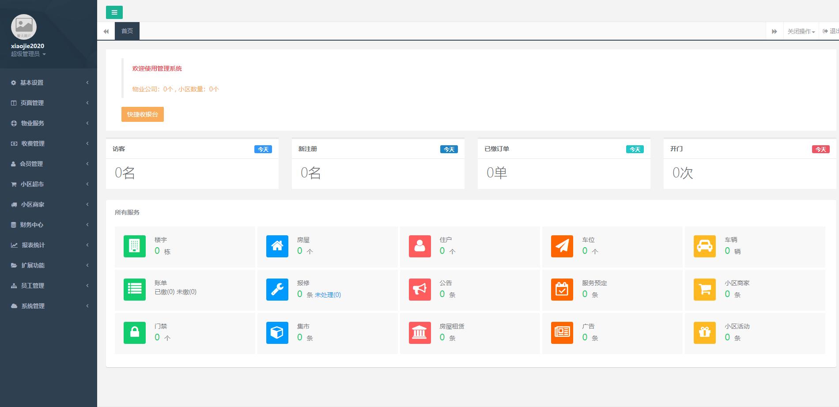
Task: Click the 欢迎使用管理系统 welcome text
Action: coord(157,68)
